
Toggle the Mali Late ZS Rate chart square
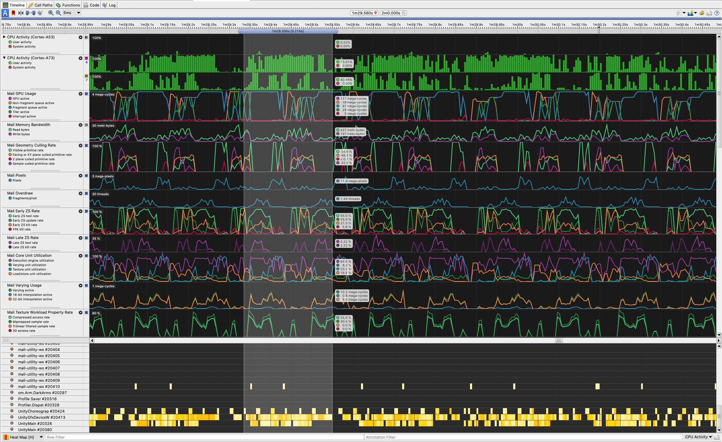pos(86,238)
